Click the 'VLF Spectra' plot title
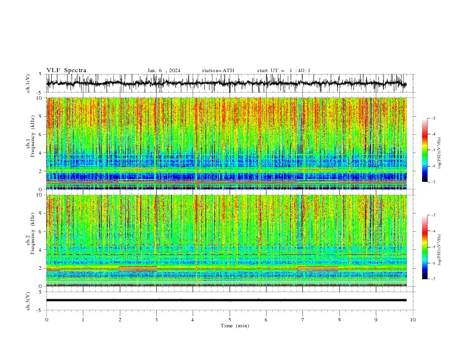 [x=66, y=70]
